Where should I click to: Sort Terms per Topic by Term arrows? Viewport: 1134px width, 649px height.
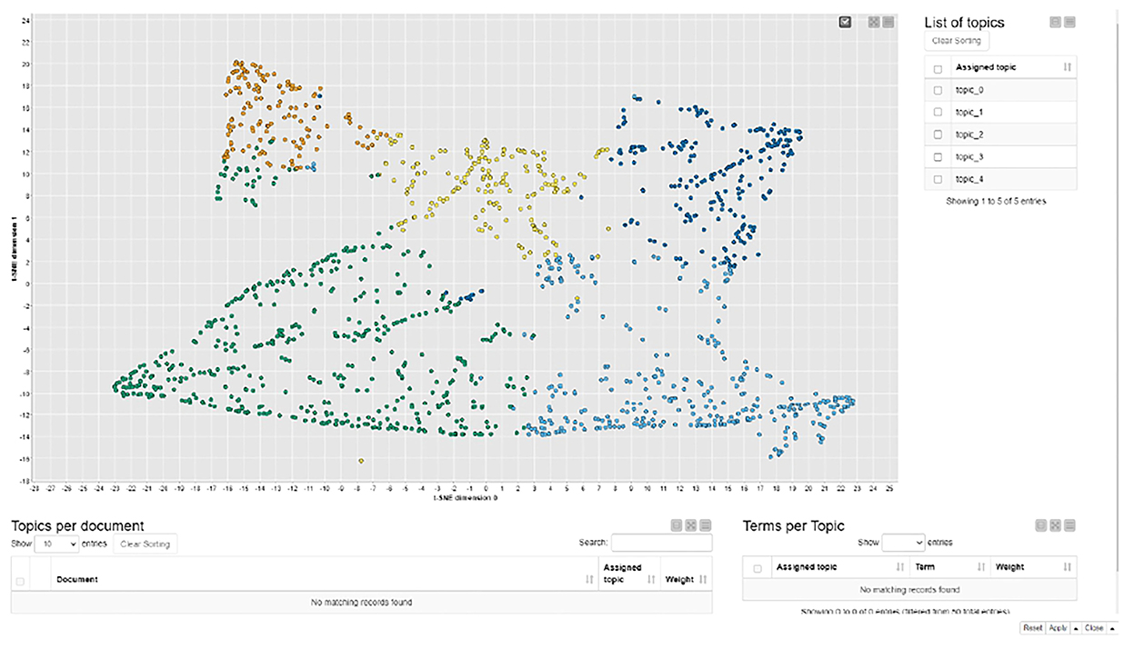coord(981,567)
